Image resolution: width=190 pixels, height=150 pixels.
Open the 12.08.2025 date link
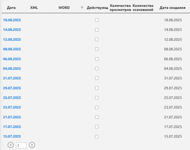pyautogui.click(x=12, y=39)
